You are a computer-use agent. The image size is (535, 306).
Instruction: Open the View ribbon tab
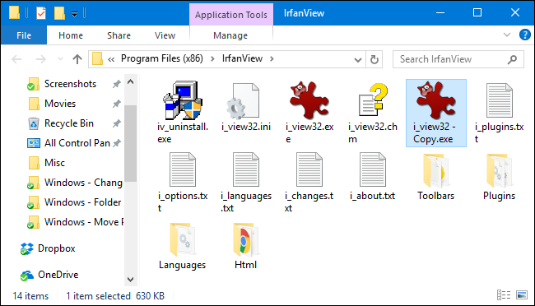pyautogui.click(x=165, y=35)
